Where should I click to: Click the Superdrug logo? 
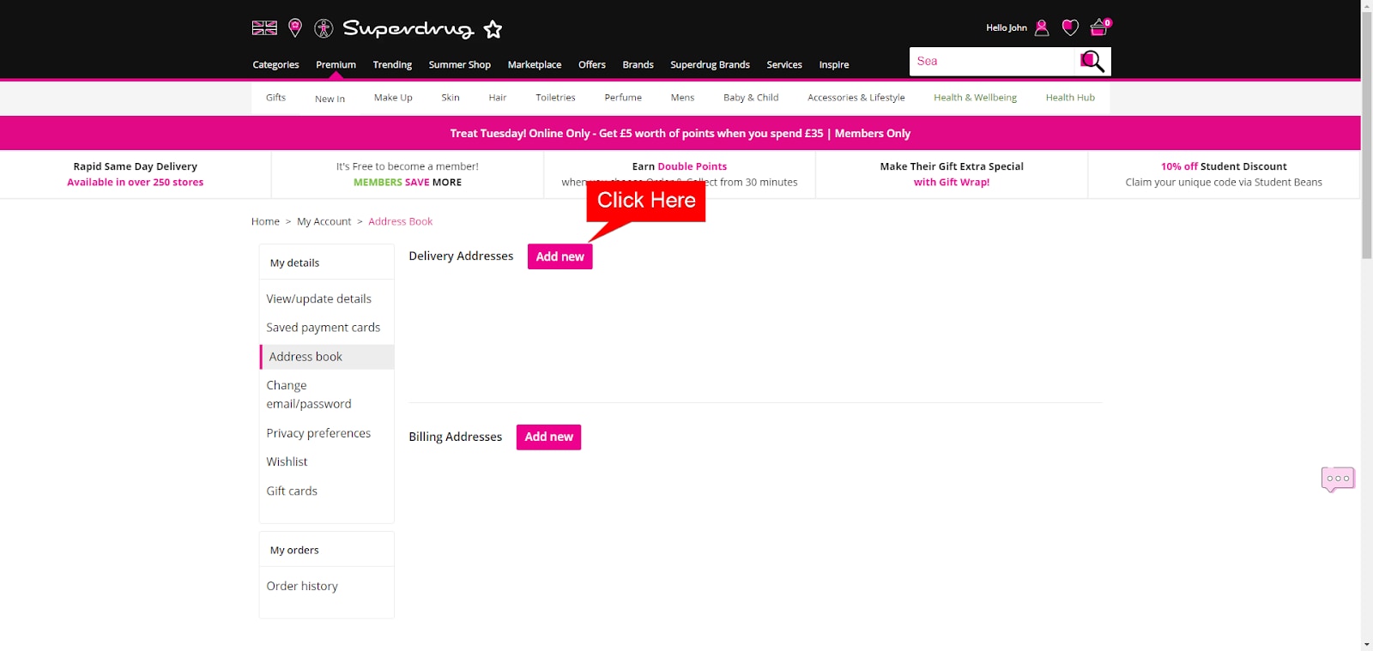[408, 28]
